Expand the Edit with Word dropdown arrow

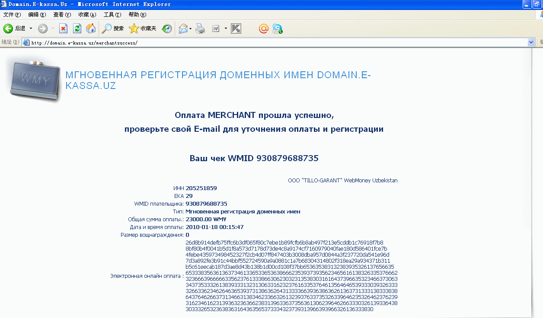point(226,29)
